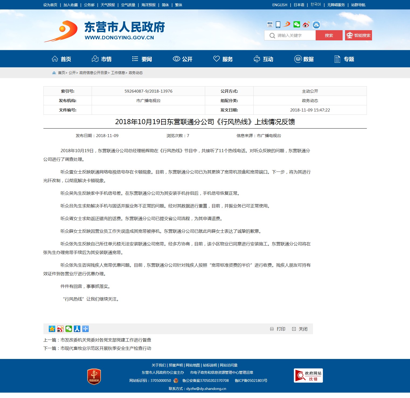Click the blue plus more-share icon
410x398 pixels.
85,329
